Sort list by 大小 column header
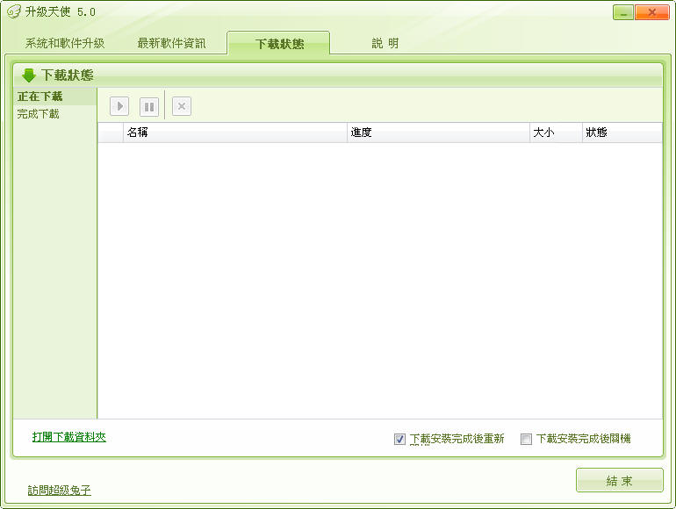Screen dimensions: 676x509 555,133
